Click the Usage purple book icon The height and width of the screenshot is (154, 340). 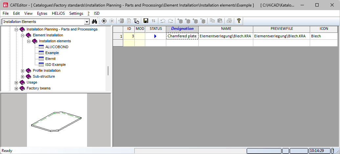22,83
